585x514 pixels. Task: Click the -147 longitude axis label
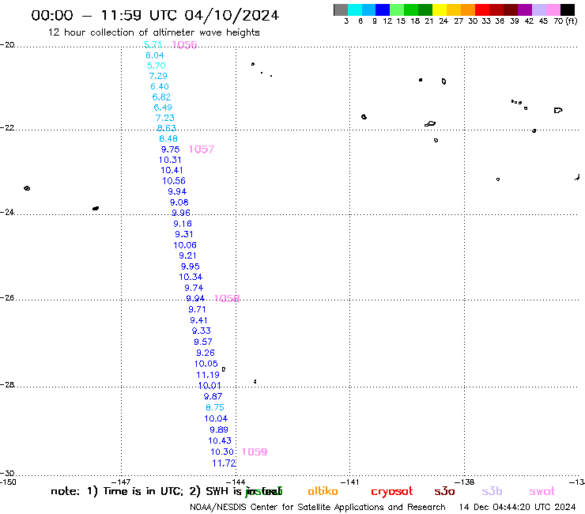coord(121,482)
